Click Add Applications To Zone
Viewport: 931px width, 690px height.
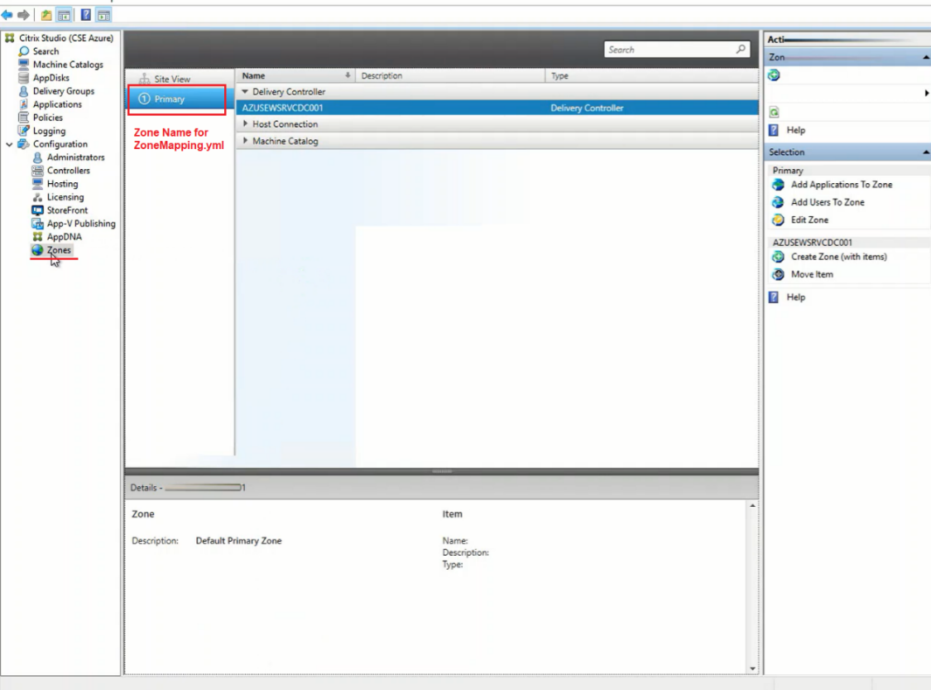pos(842,185)
